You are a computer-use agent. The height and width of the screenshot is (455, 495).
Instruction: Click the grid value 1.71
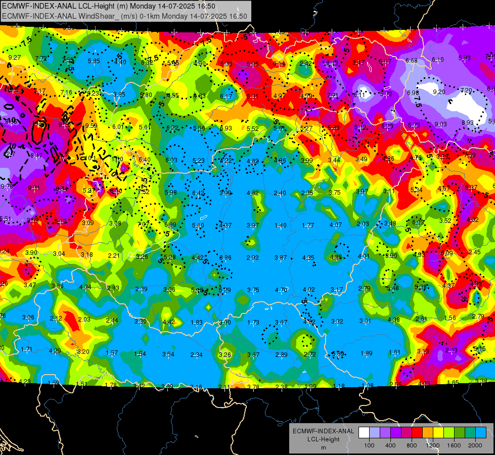(x=26, y=349)
